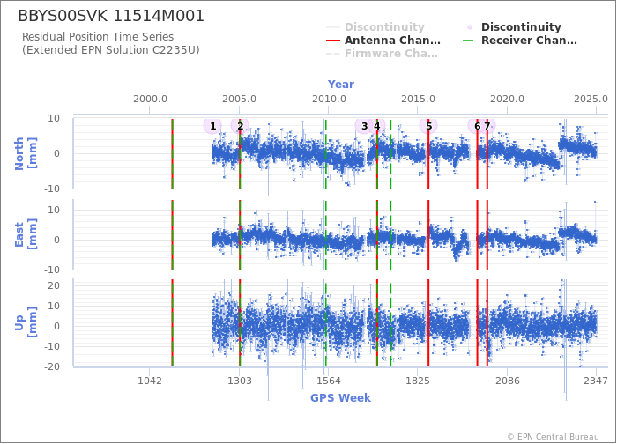Select discontinuity marker 3
Screen dimensions: 617x444
click(364, 126)
